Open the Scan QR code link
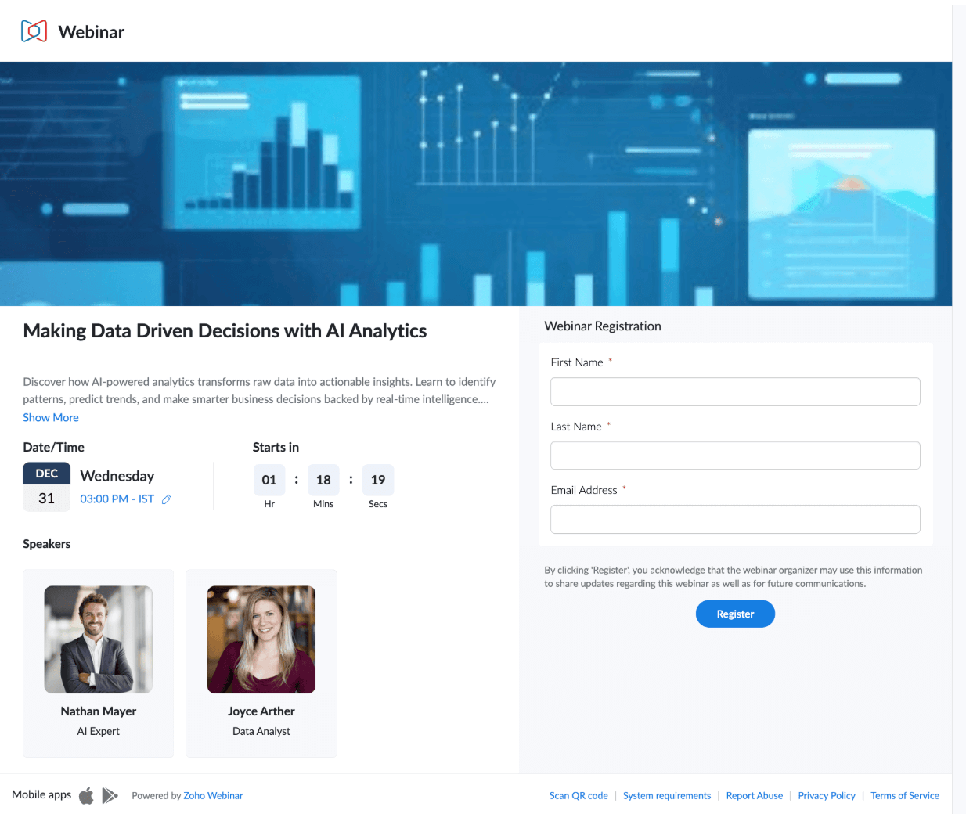 [x=579, y=796]
